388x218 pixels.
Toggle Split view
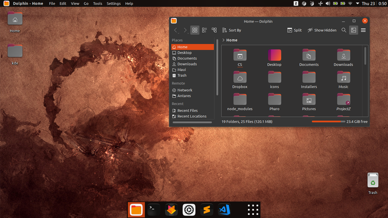pyautogui.click(x=294, y=30)
